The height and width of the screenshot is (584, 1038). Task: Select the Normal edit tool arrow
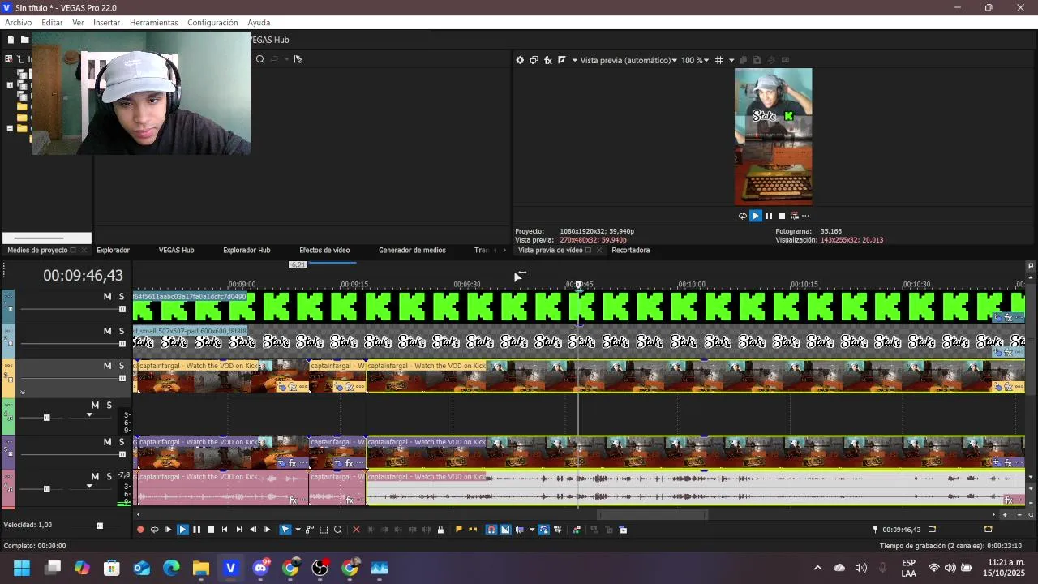click(x=285, y=530)
